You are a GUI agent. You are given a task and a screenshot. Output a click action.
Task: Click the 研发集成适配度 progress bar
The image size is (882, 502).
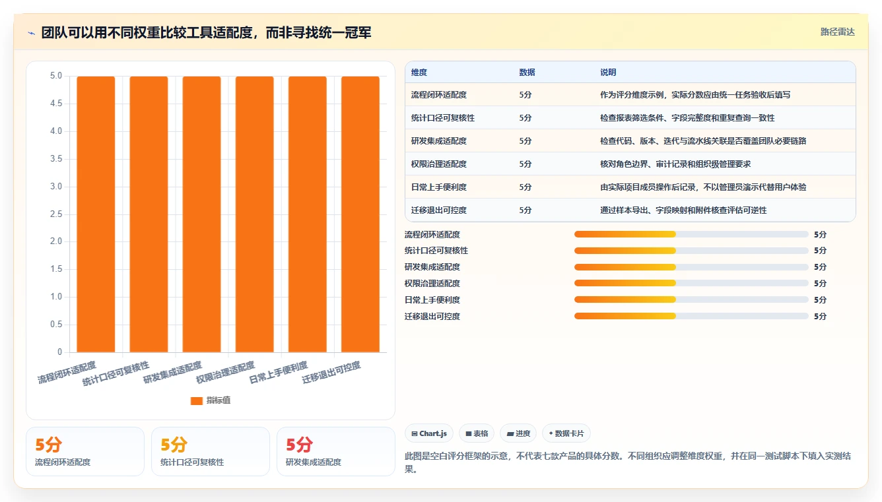[691, 267]
